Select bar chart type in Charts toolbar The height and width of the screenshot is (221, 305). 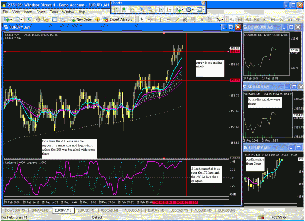pos(116,9)
